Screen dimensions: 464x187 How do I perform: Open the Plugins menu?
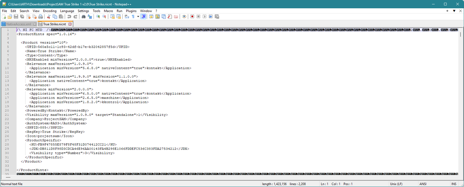coord(131,11)
